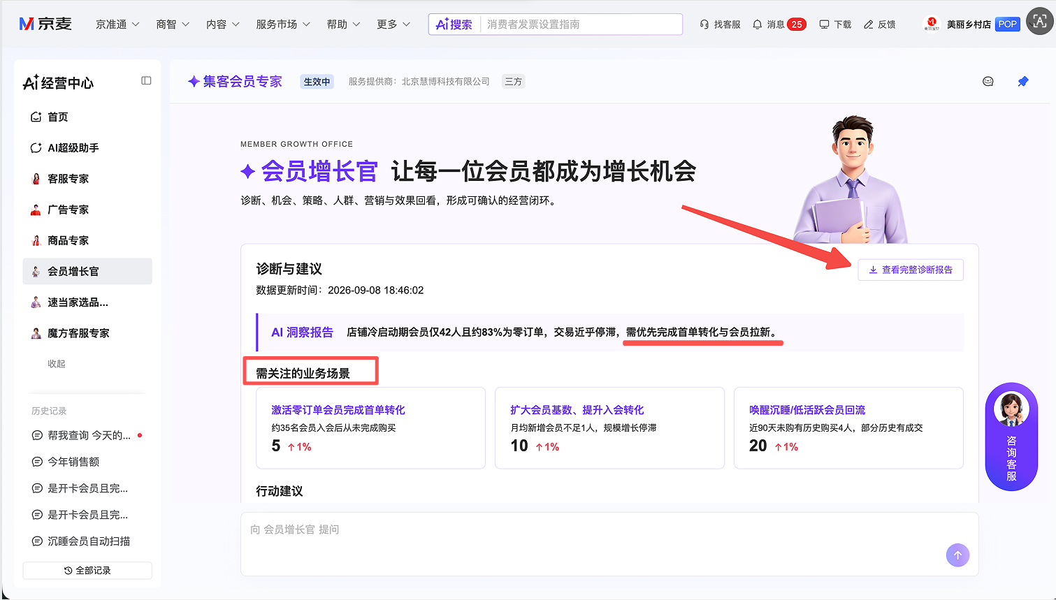Click the 首页 home icon in sidebar

(36, 117)
